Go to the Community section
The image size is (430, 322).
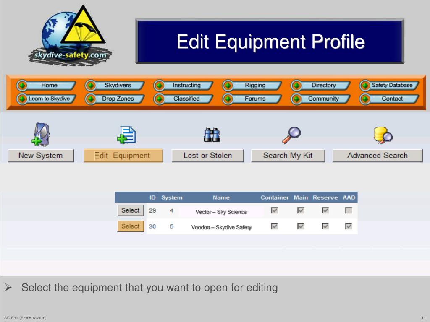coord(324,99)
